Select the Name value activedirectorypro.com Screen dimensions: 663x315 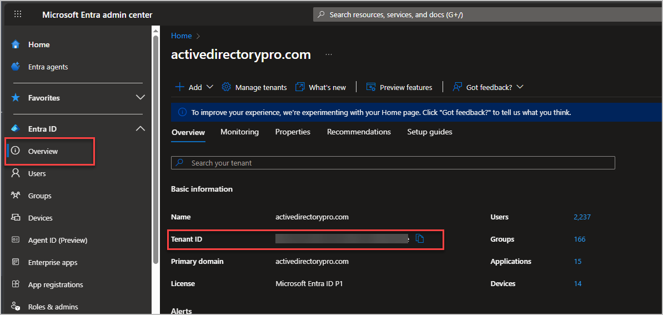(x=312, y=217)
